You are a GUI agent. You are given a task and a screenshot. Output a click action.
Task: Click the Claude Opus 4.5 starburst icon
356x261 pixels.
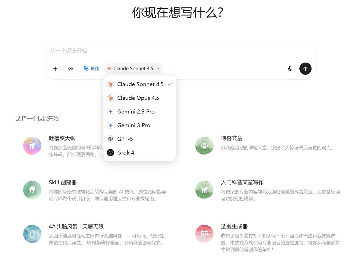click(110, 98)
